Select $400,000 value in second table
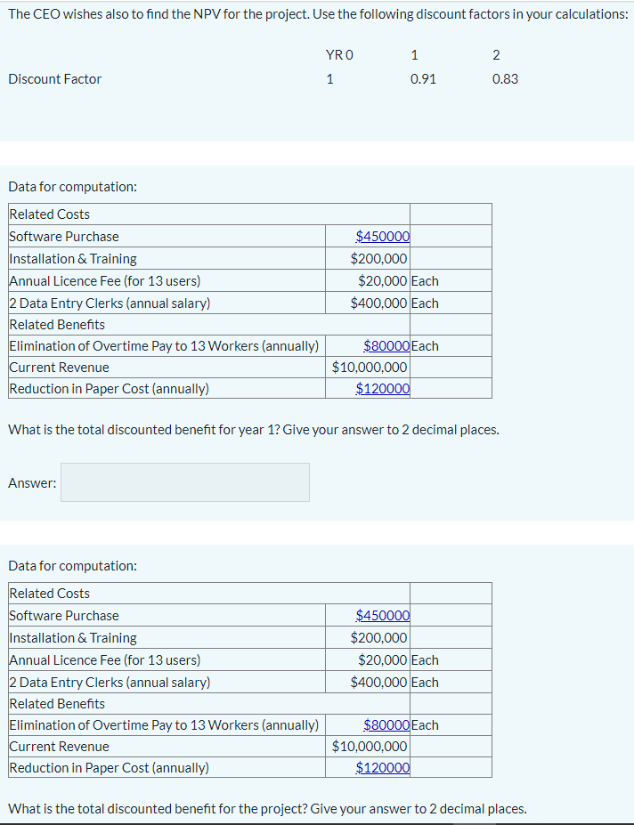 379,682
